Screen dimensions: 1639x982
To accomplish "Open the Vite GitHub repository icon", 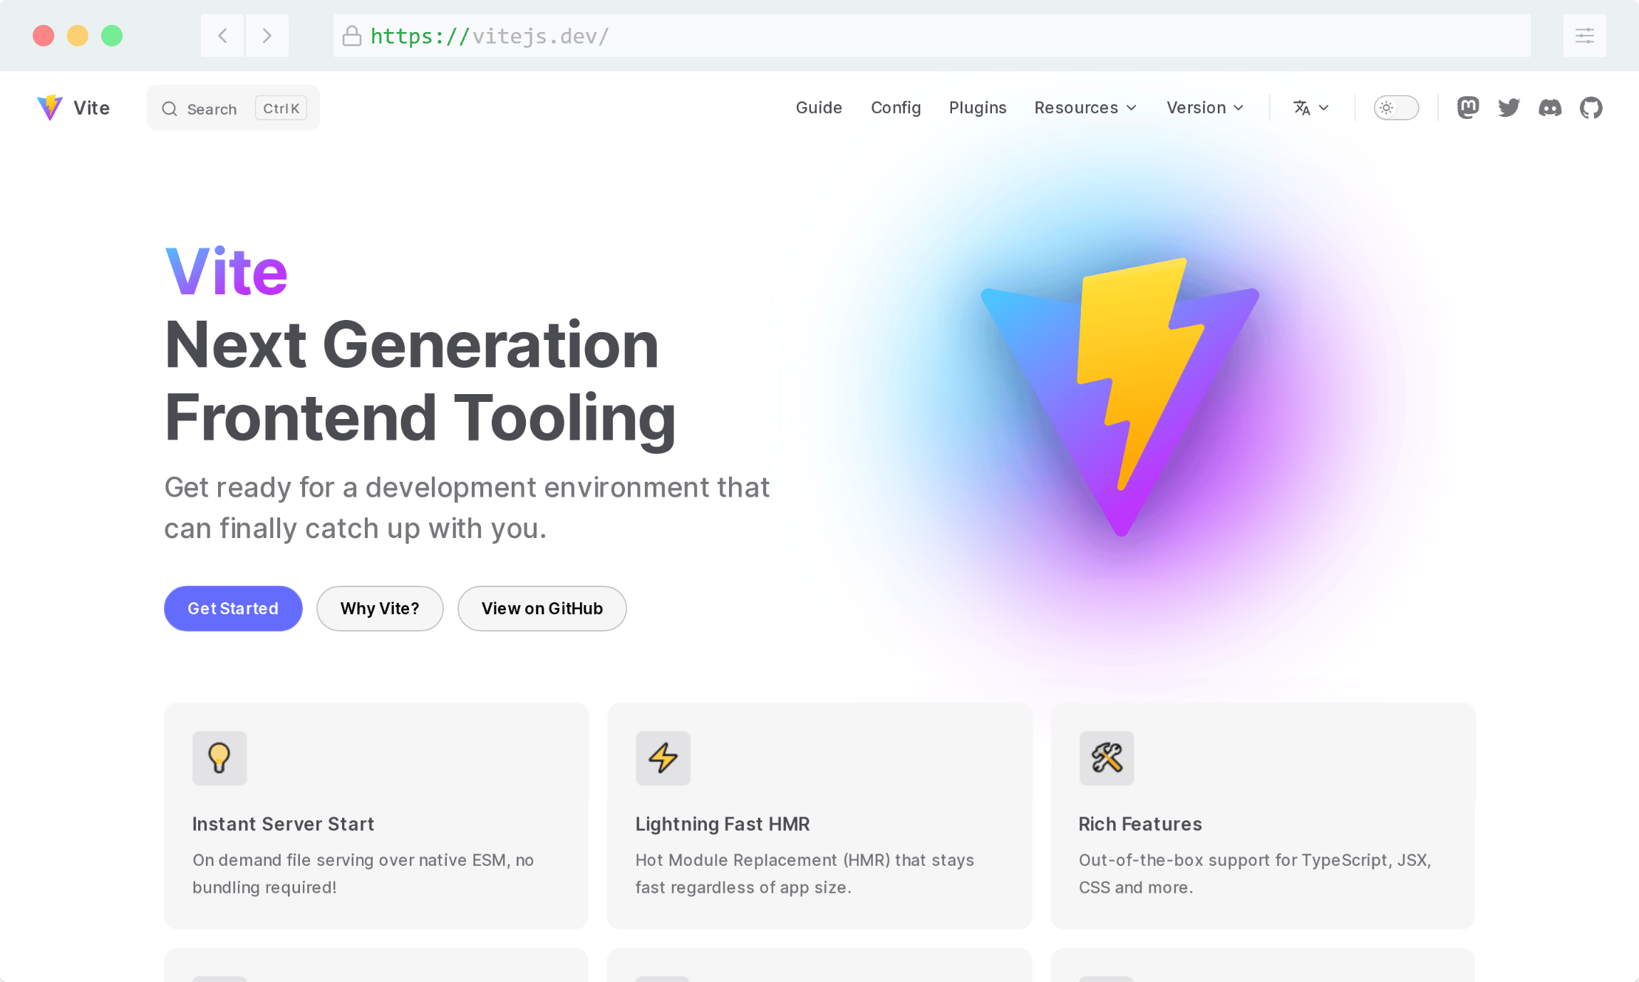I will coord(1591,108).
